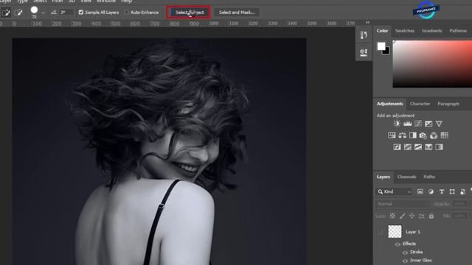Click prevent artboard auto-nesting lock icon
The width and height of the screenshot is (472, 265).
pos(421,216)
